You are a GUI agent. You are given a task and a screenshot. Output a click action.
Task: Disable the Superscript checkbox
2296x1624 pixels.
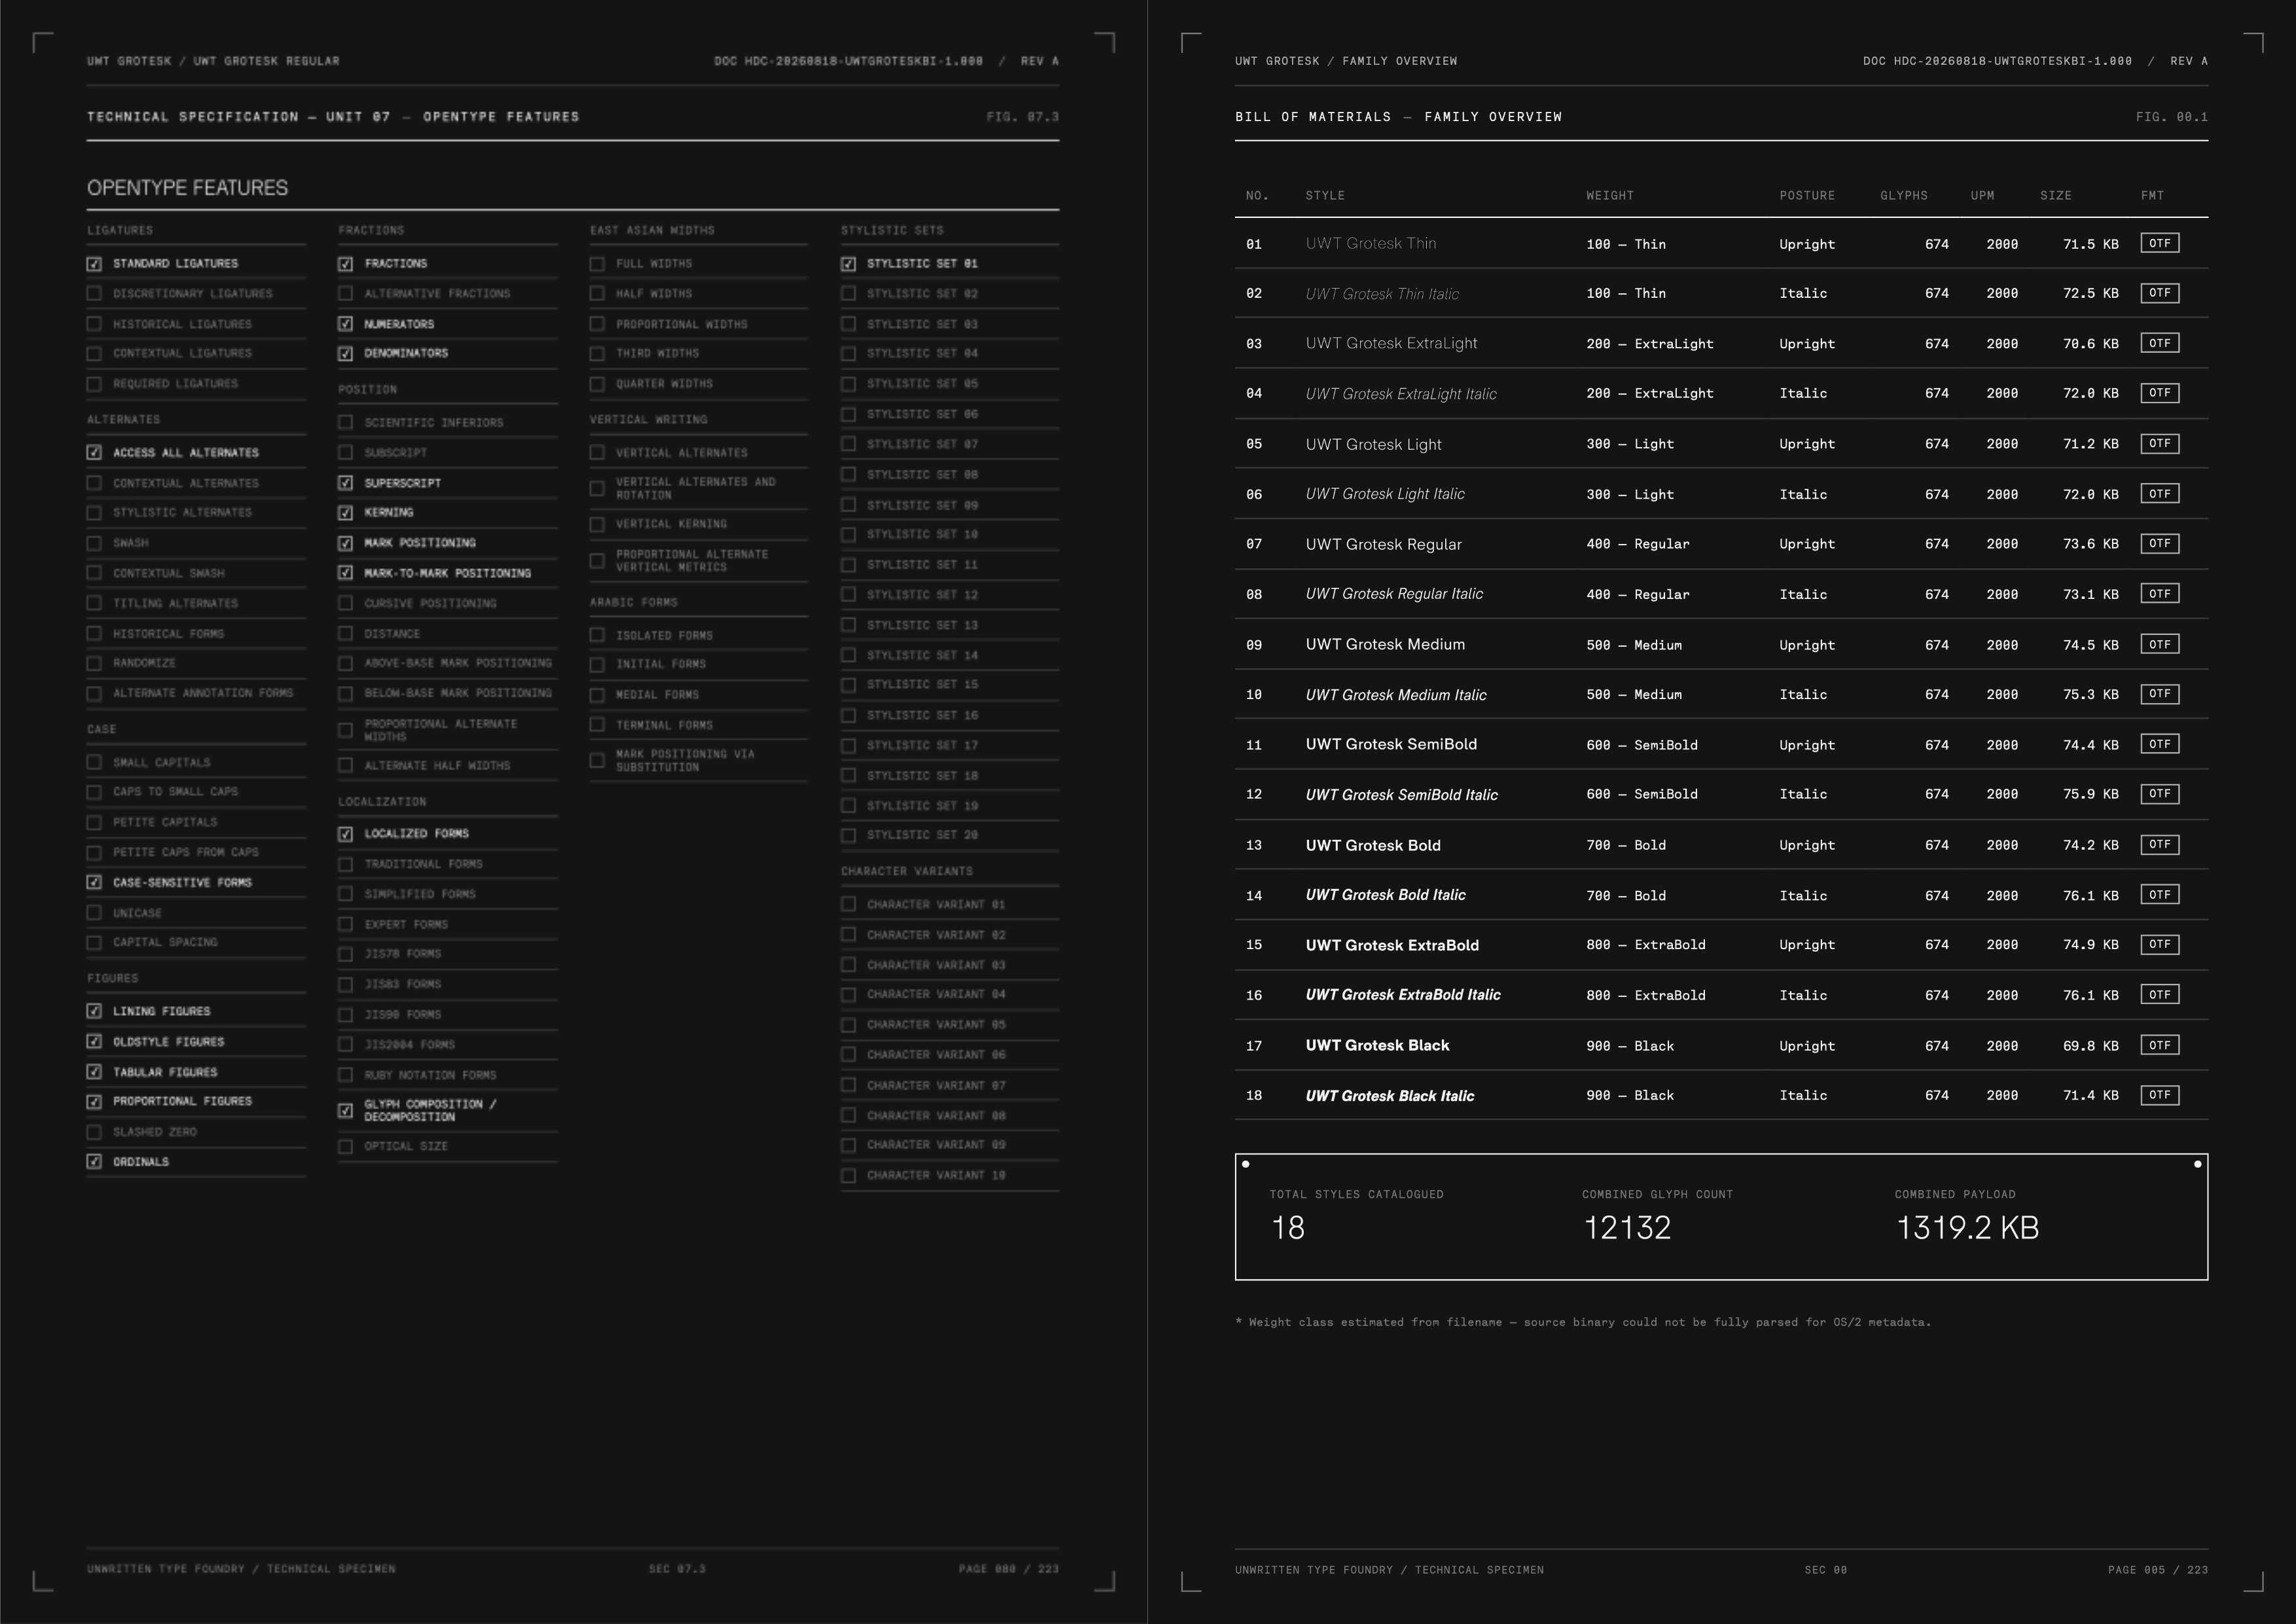pyautogui.click(x=345, y=483)
